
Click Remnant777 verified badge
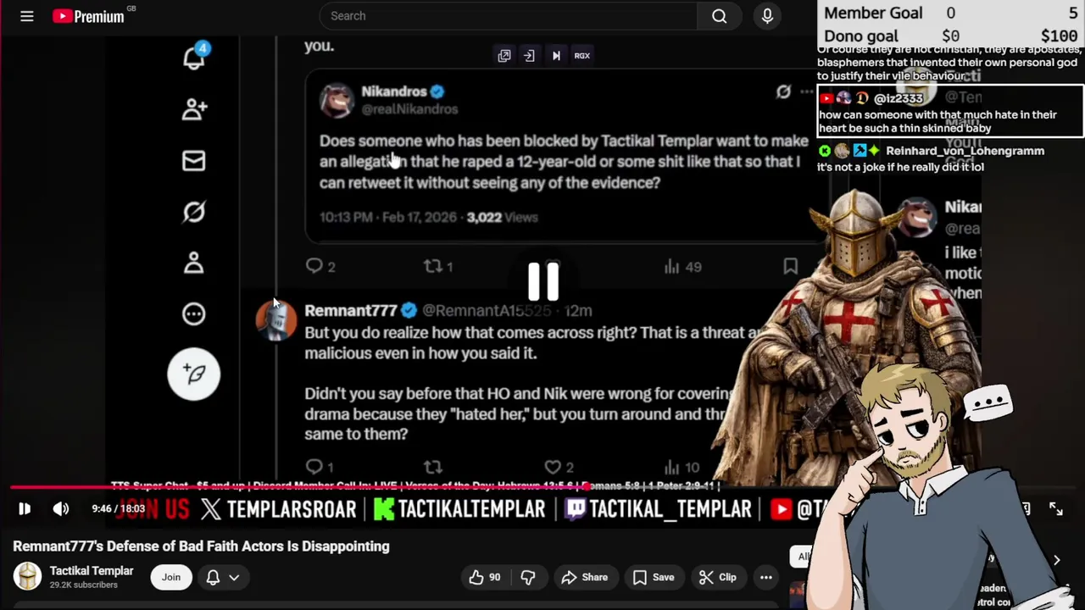pos(409,311)
